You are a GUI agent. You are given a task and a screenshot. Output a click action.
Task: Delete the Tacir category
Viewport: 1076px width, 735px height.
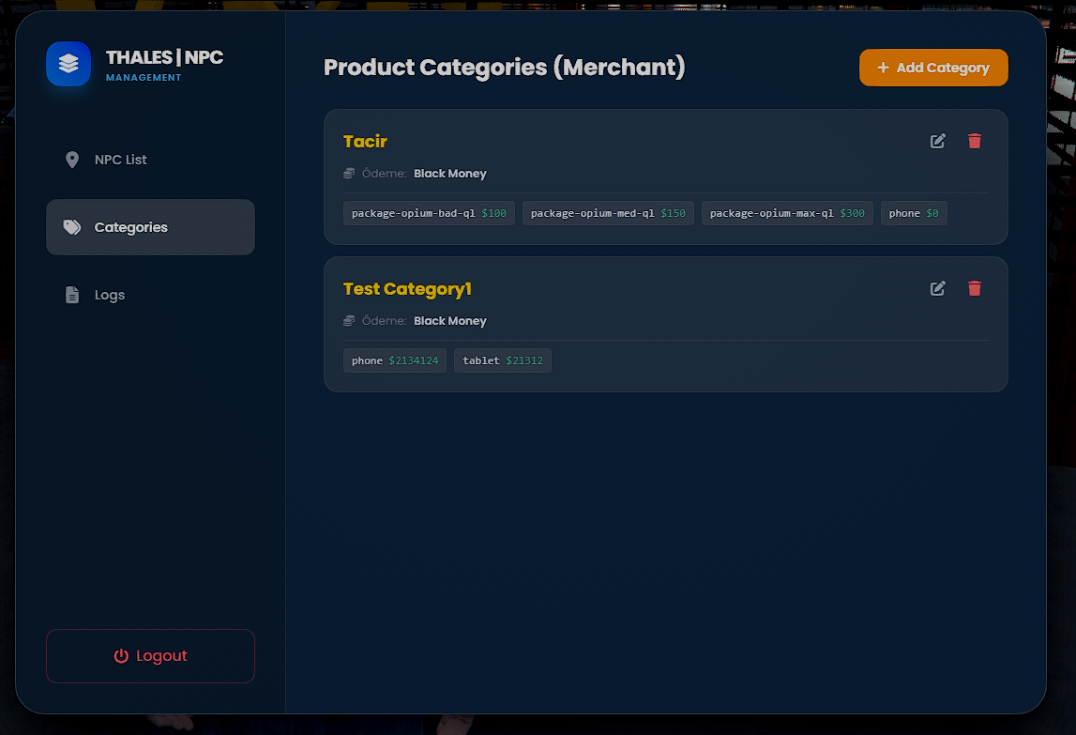(975, 141)
